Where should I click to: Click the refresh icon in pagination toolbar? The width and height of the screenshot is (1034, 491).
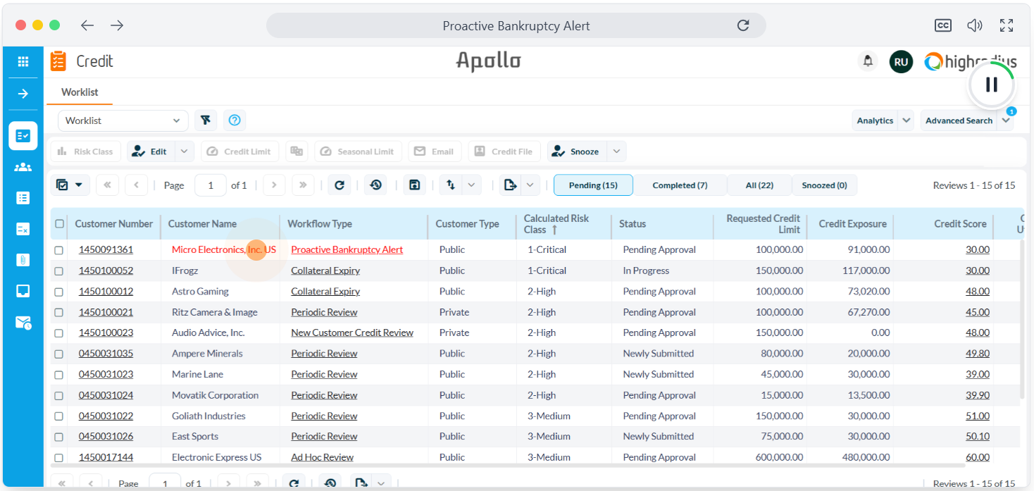(339, 185)
